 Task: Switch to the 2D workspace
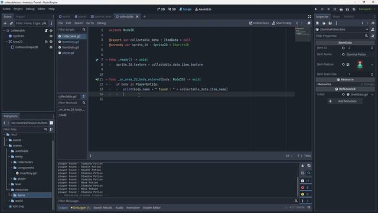pos(161,9)
